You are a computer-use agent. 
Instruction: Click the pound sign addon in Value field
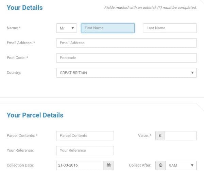pos(160,136)
